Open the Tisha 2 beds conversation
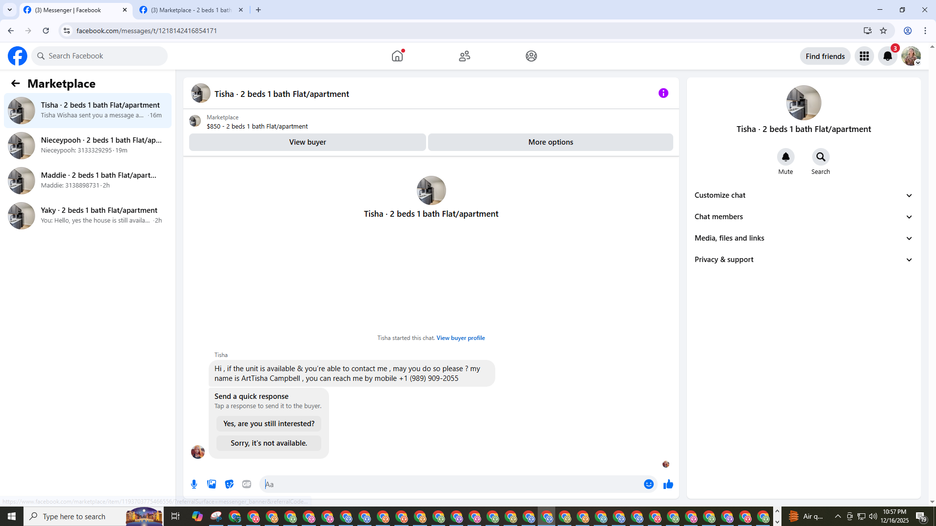This screenshot has width=936, height=526. [88, 111]
